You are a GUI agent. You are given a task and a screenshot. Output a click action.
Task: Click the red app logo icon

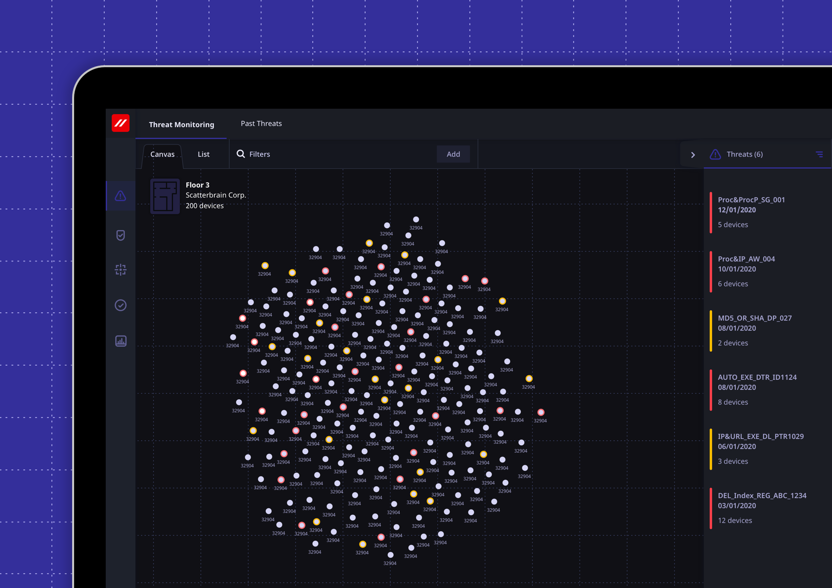[121, 123]
